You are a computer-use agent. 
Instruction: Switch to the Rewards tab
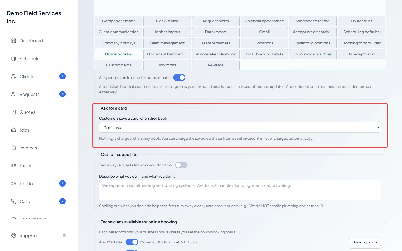point(216,65)
